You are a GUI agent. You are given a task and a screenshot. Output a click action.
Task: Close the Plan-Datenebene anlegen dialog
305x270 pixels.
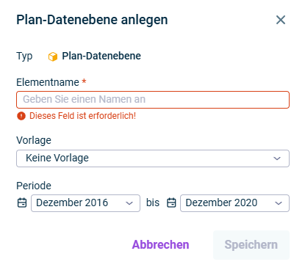click(281, 20)
